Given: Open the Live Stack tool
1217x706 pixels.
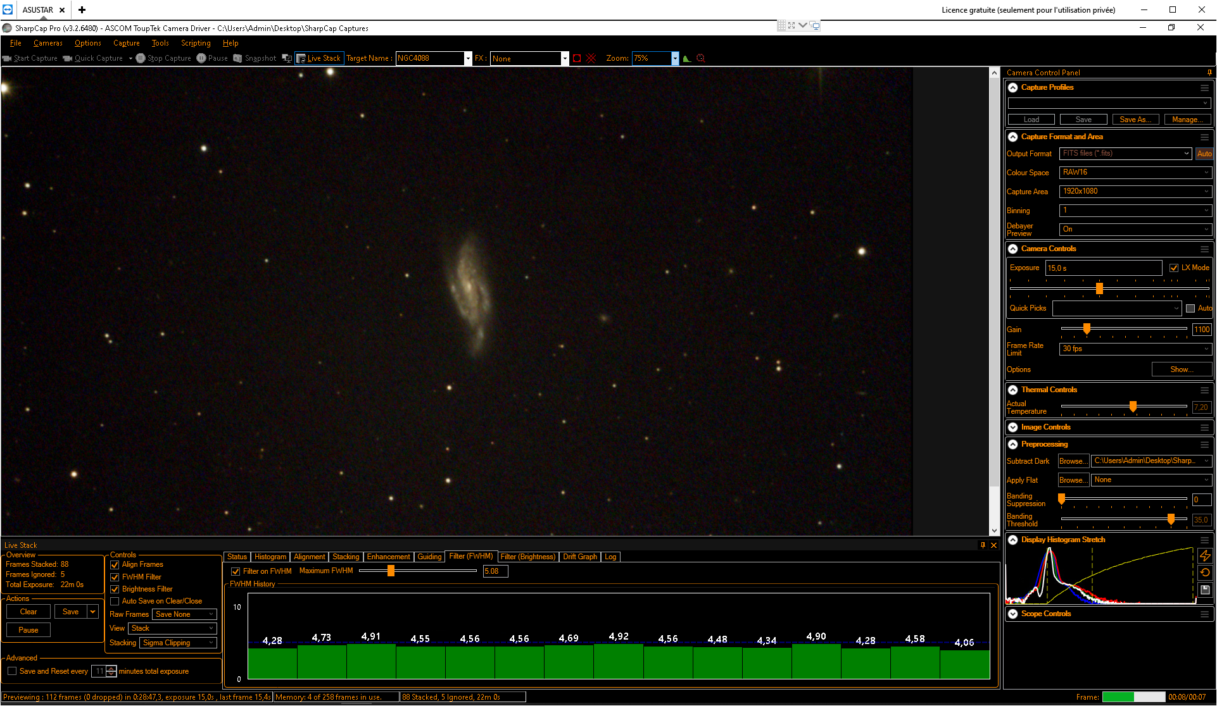Looking at the screenshot, I should [319, 58].
